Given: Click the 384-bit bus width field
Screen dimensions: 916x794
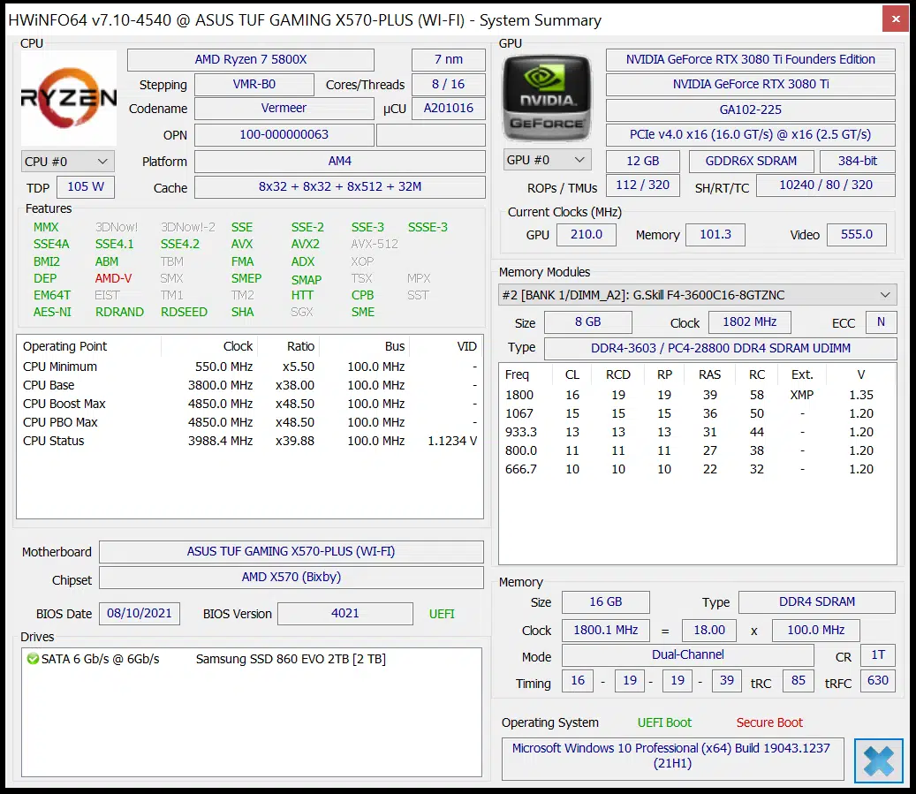Looking at the screenshot, I should tap(858, 162).
